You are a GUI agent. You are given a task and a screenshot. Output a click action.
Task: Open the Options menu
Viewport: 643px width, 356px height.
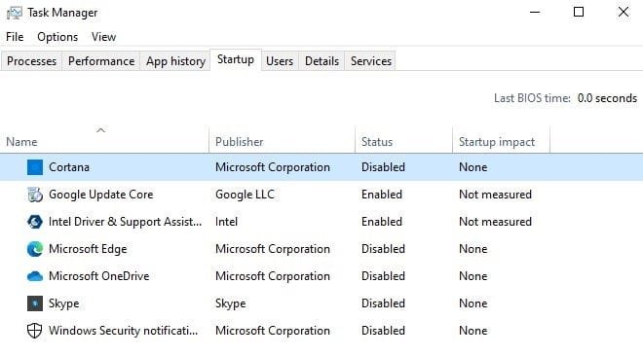[x=57, y=37]
